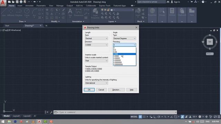Open the Length Precision dropdown showing 0.0000

tap(96, 45)
